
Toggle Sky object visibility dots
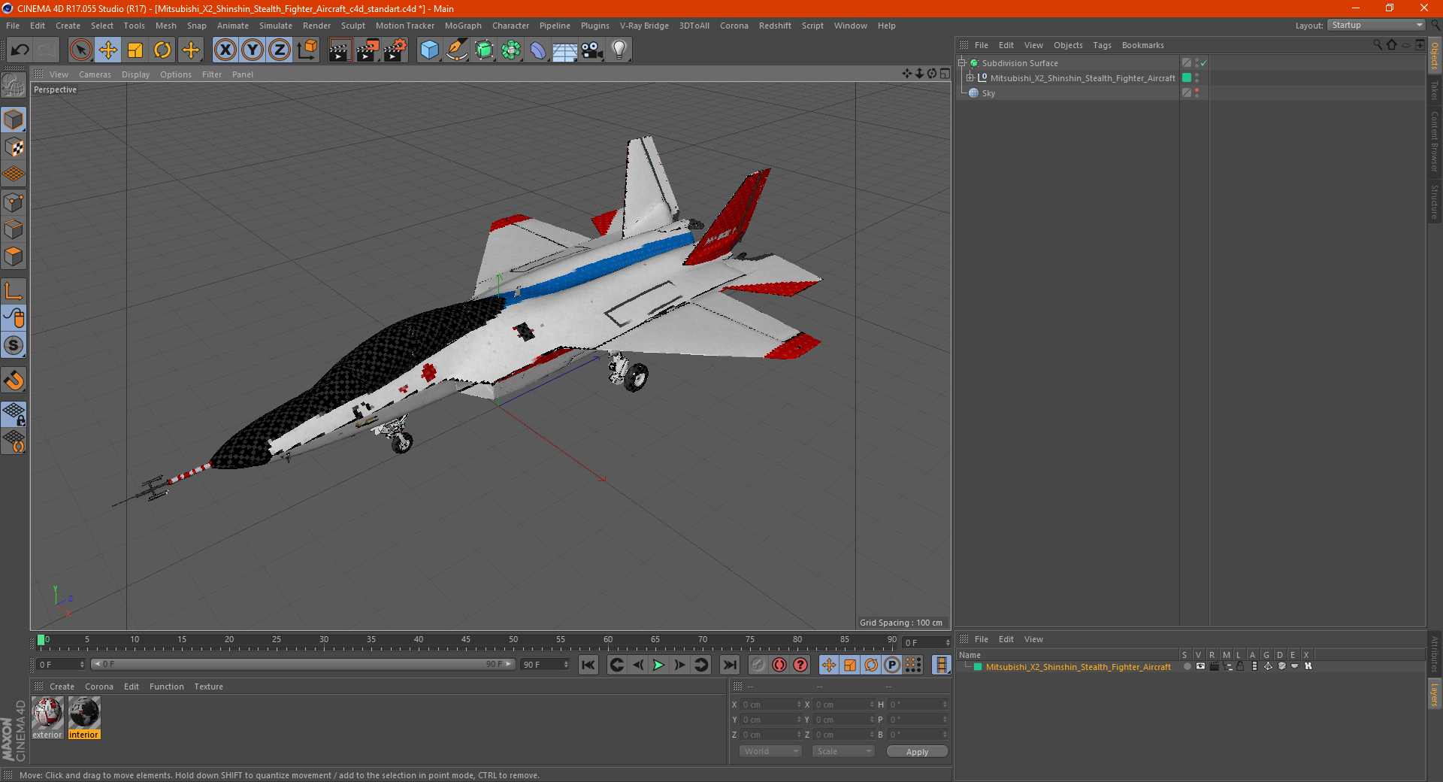tap(1196, 92)
